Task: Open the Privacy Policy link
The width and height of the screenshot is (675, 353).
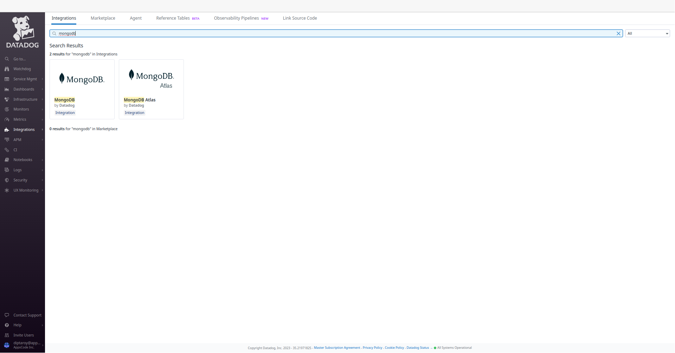Action: [372, 347]
